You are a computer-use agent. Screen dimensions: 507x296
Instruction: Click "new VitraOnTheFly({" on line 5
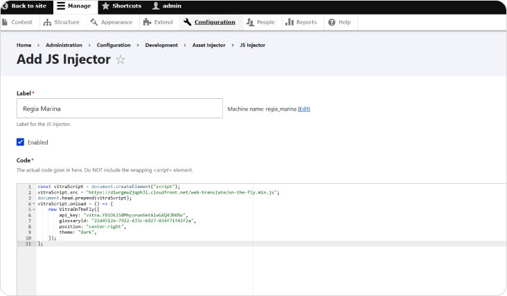[x=73, y=210]
